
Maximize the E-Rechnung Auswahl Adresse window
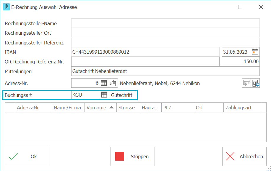tap(240, 7)
